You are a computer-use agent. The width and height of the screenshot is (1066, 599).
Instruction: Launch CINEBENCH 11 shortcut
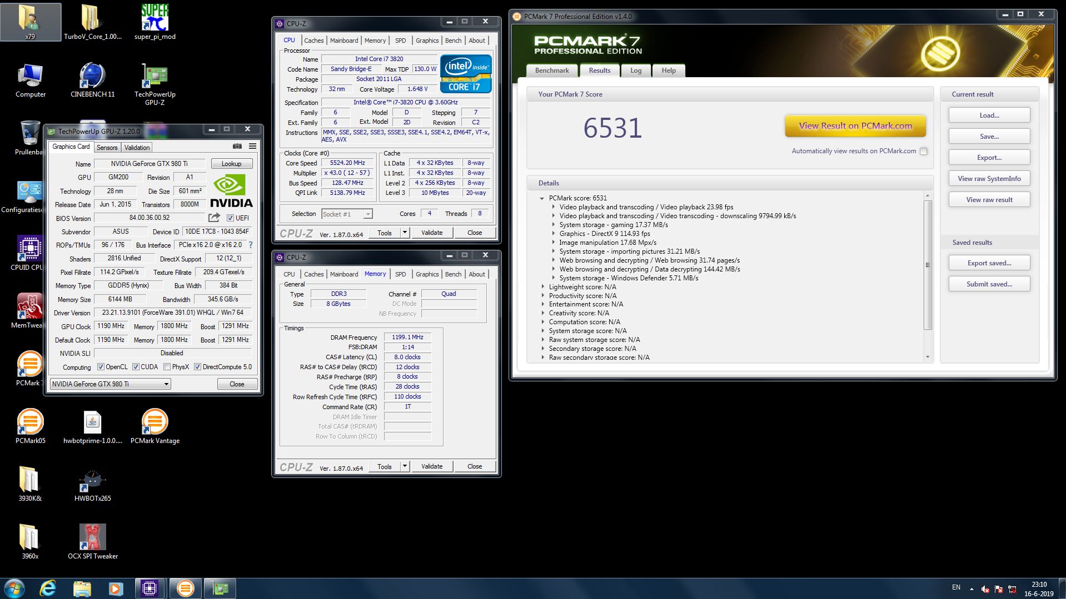(92, 80)
